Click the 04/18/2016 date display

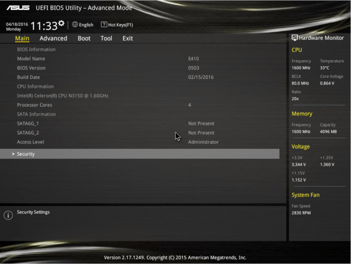16,23
